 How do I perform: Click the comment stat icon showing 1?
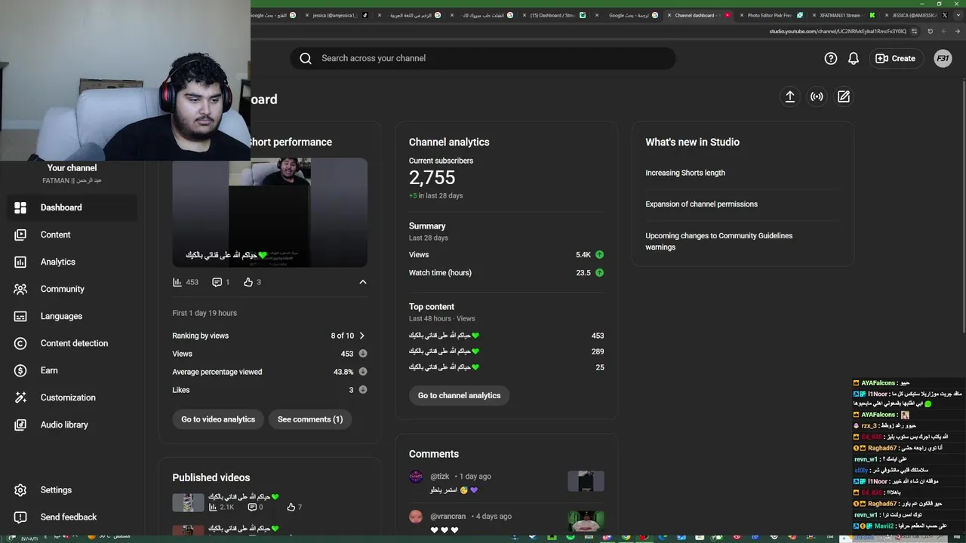221,282
